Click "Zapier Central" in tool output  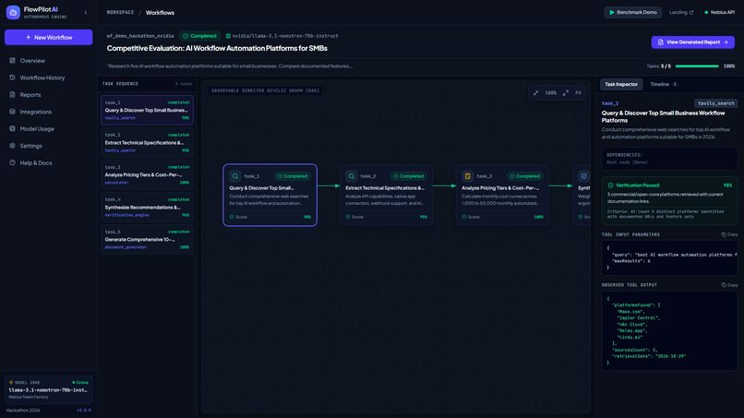click(x=638, y=318)
